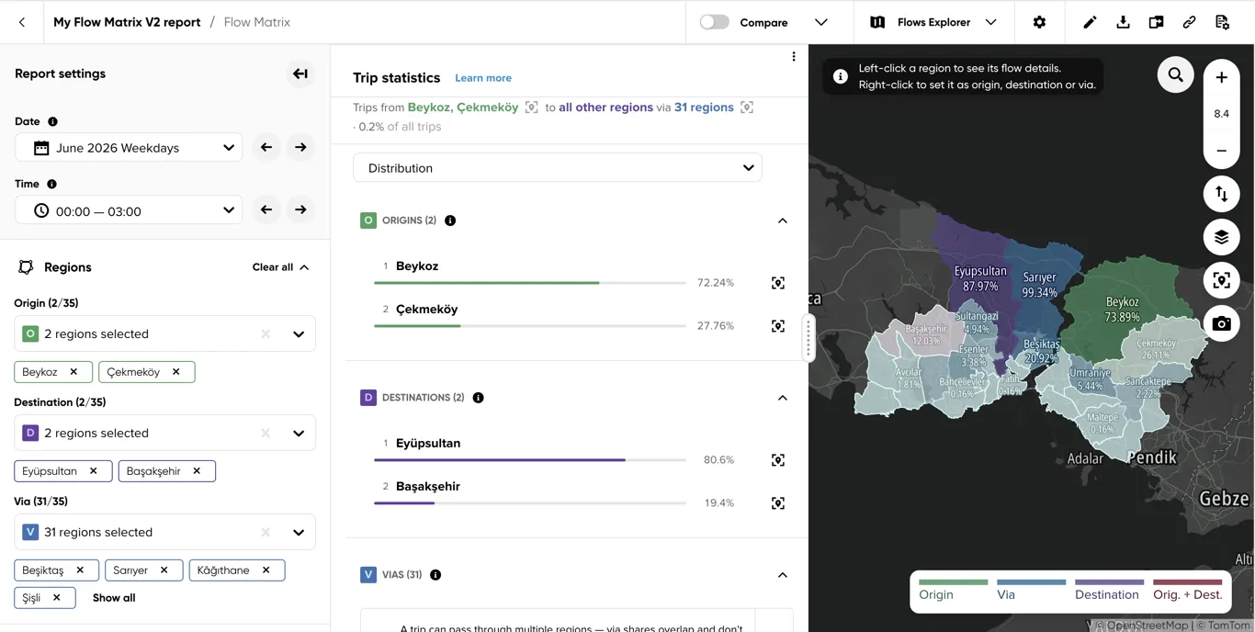Open the Trip statistics kebab menu
Image resolution: width=1255 pixels, height=632 pixels.
(794, 57)
